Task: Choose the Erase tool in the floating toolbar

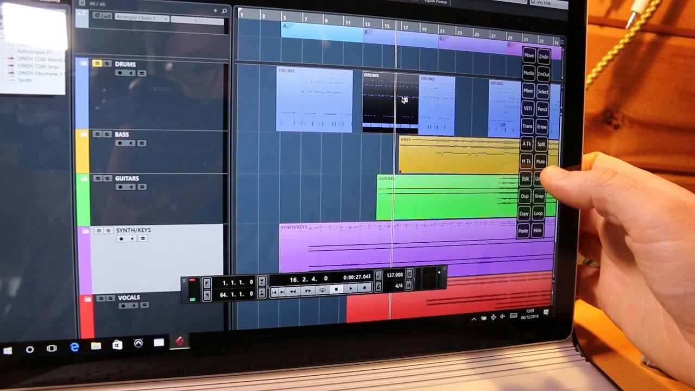Action: tap(542, 127)
